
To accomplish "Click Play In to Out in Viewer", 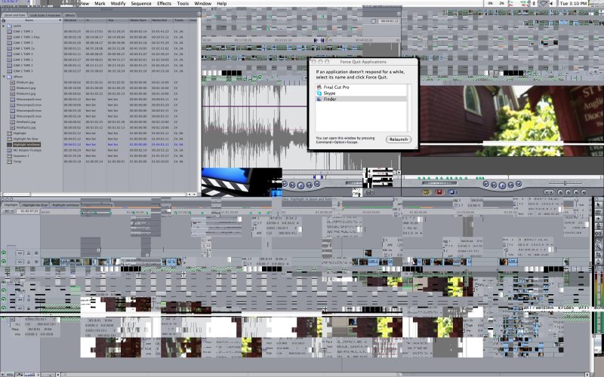I will (293, 185).
